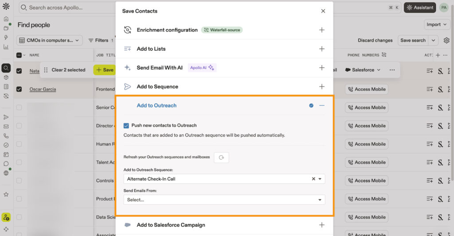Clear the Alternate Check-In Call selection

tap(313, 179)
